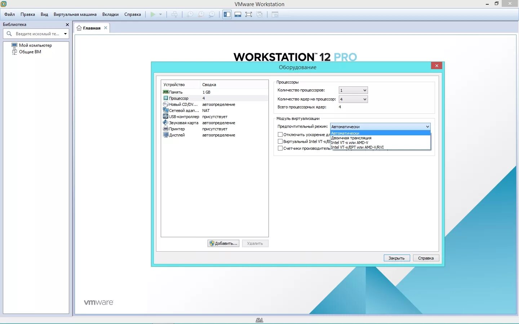519x324 pixels.
Task: Click the dialog Справка button
Action: (426, 258)
